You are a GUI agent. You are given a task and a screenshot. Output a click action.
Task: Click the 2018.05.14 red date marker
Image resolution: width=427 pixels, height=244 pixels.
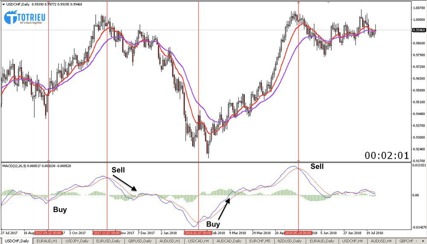[298, 233]
